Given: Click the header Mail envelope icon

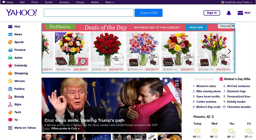Looking at the screenshot, I should pyautogui.click(x=240, y=13).
